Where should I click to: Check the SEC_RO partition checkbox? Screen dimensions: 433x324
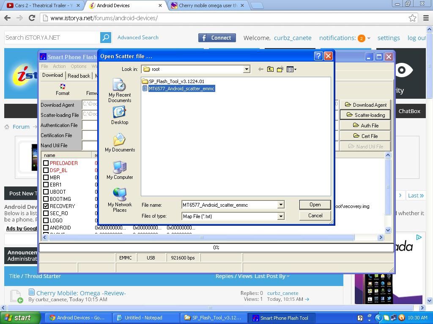(x=46, y=213)
